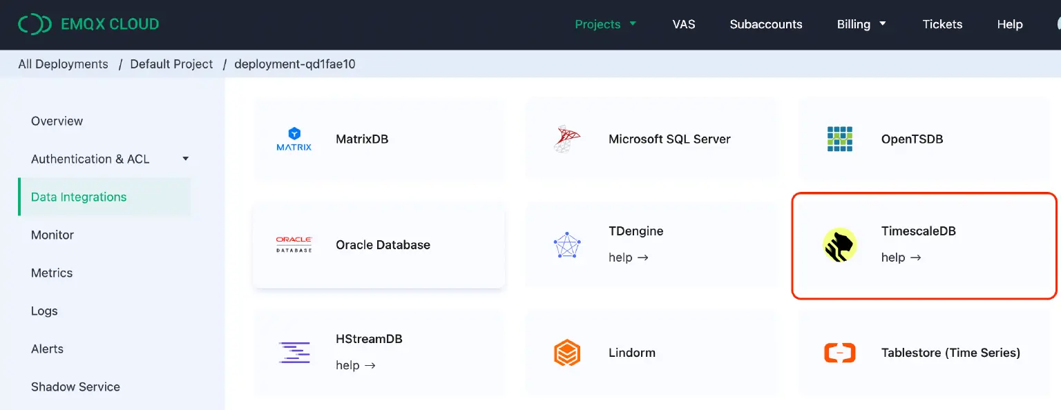Click the Lindorm hexagon icon
This screenshot has width=1061, height=410.
566,353
